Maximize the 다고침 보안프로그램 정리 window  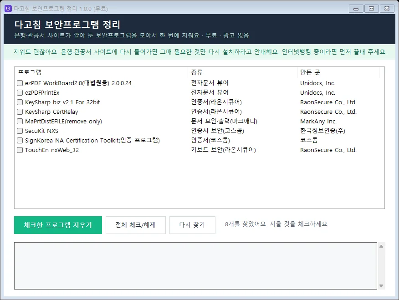click(371, 9)
